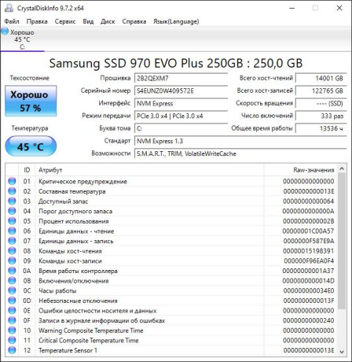Screen dimensions: 352x362
Task: Click the Число включений value 333 раз
Action: 321,116
